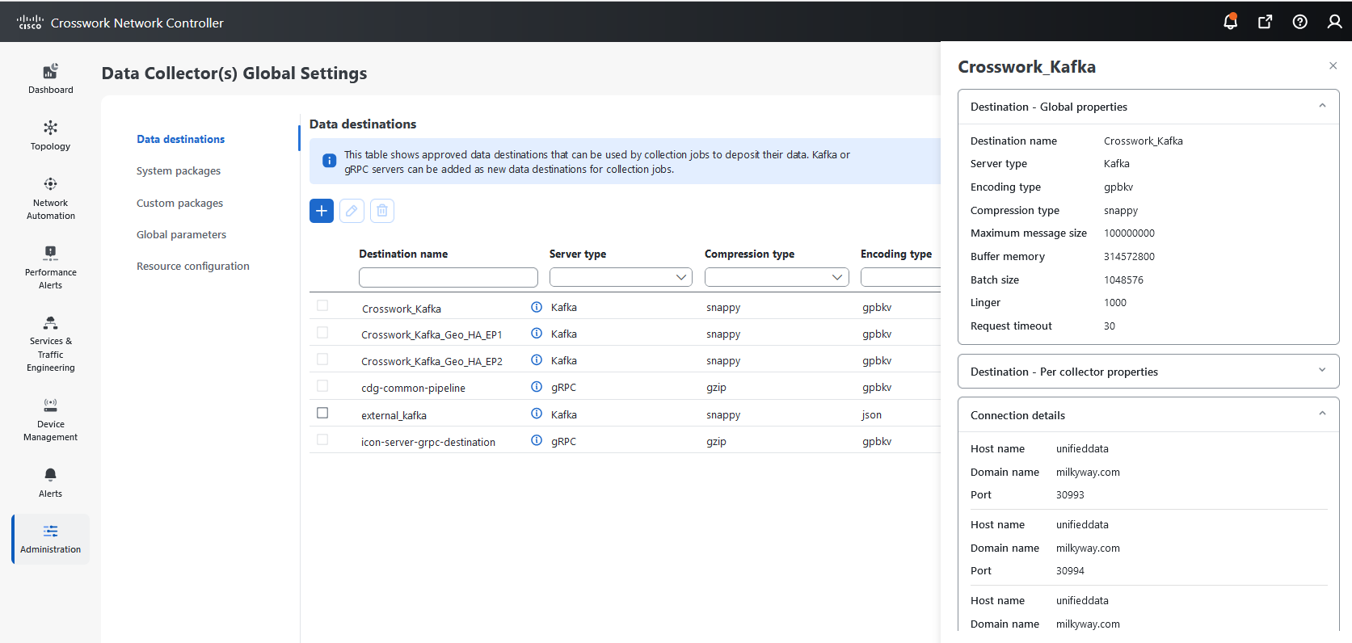Click the port value 30993
1352x643 pixels.
pos(1070,494)
